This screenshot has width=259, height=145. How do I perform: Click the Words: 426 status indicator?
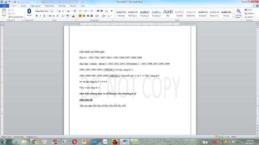click(x=19, y=137)
